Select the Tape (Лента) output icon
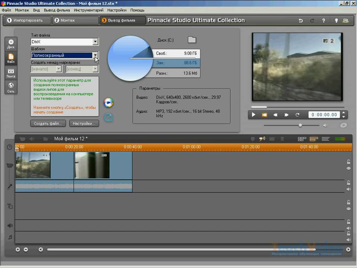 click(11, 73)
